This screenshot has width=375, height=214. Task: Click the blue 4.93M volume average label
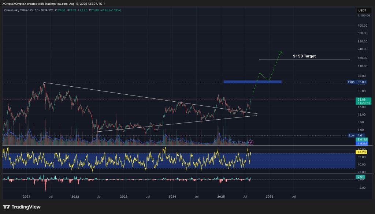coord(363,143)
